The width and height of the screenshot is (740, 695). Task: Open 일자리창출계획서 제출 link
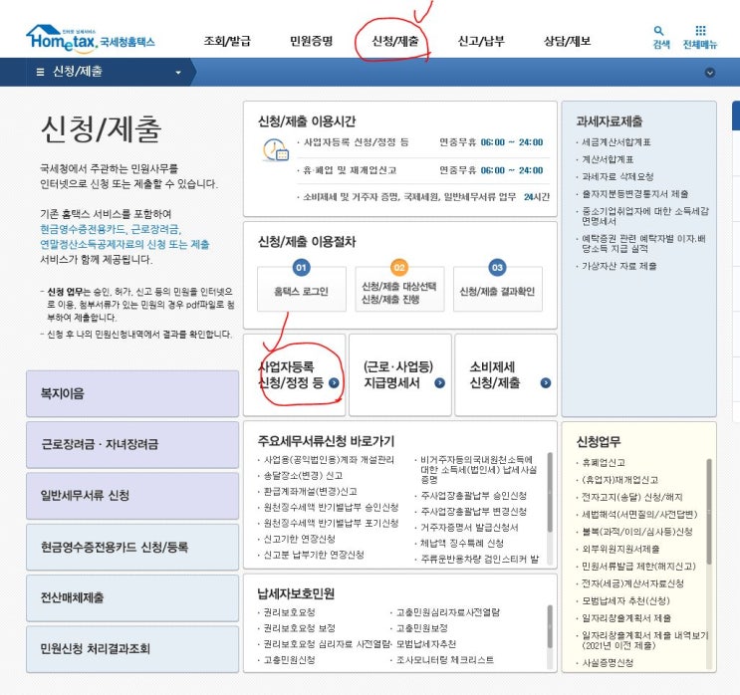point(626,618)
